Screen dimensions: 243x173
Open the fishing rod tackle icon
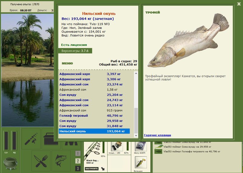[31, 139]
